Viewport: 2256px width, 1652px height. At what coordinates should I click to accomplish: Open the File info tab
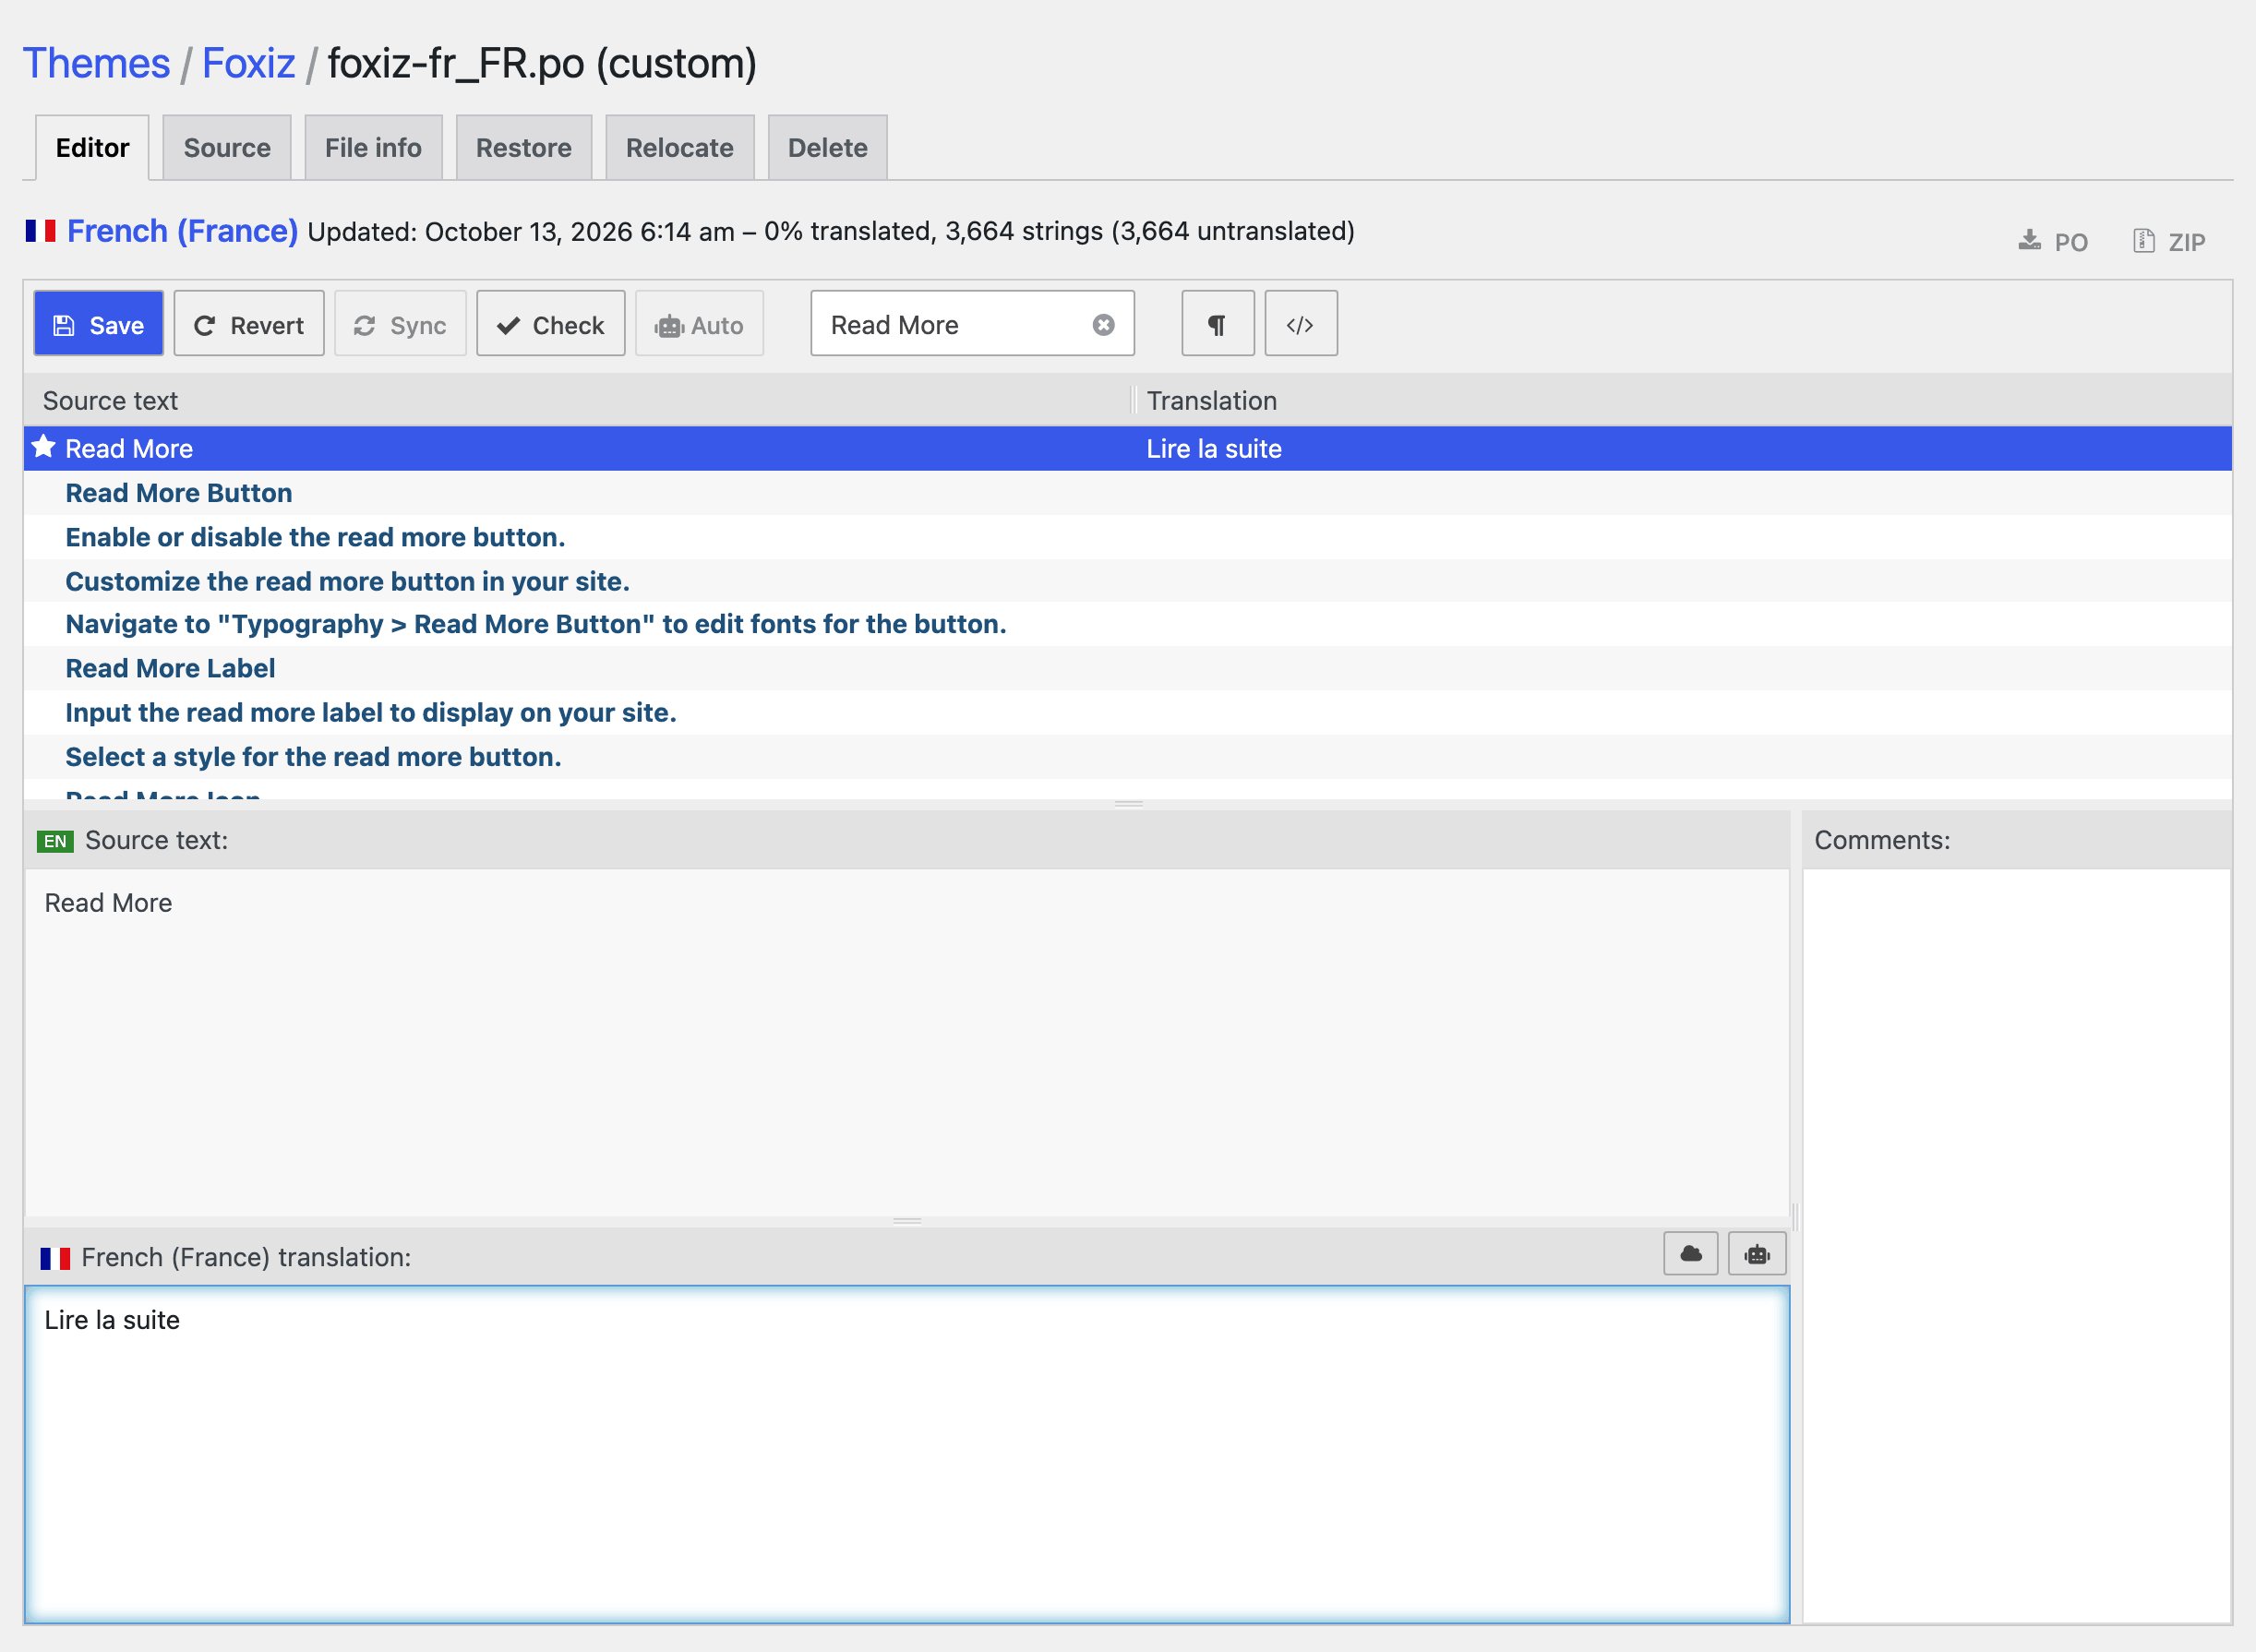[373, 148]
